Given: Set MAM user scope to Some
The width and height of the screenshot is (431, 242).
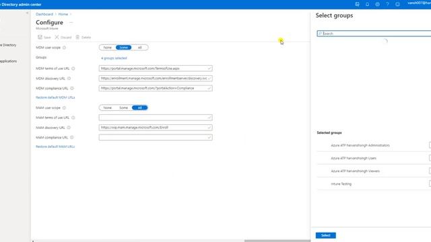Looking at the screenshot, I should 123,108.
